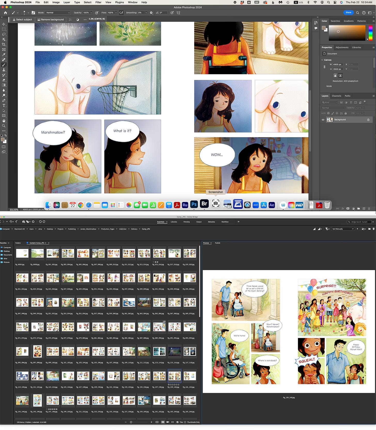Select the Horizontal Type tool
Image resolution: width=376 pixels, height=430 pixels.
(4, 106)
